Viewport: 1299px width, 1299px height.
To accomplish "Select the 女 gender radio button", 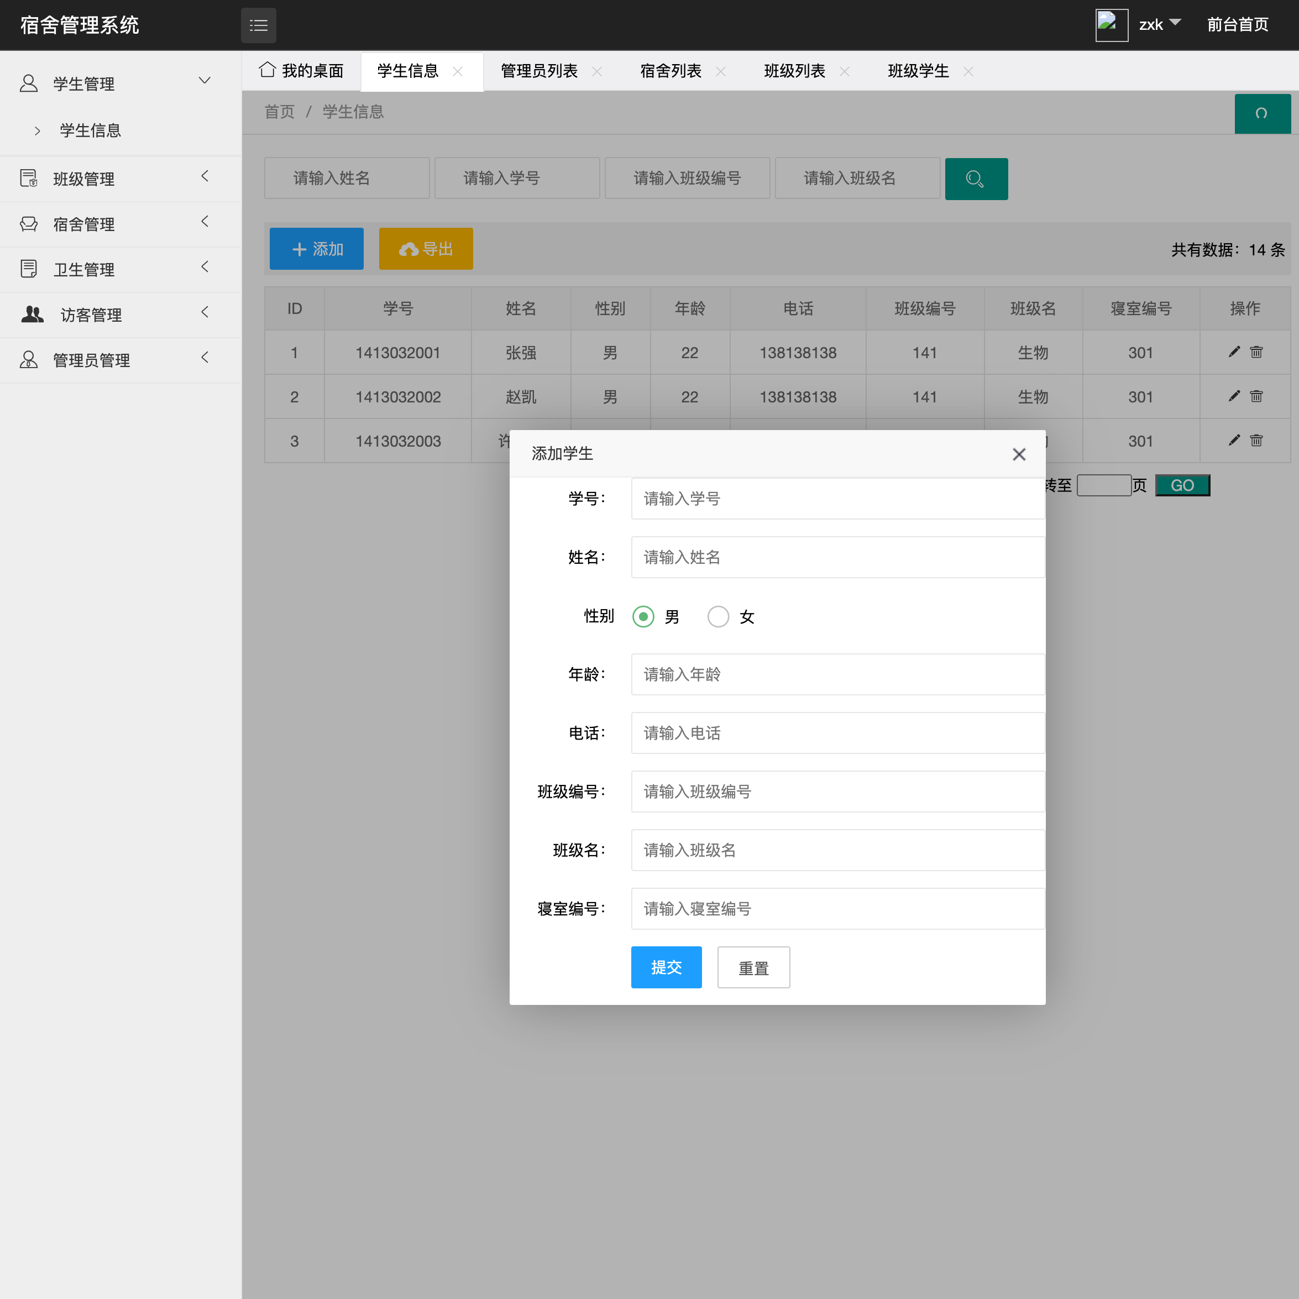I will [718, 616].
